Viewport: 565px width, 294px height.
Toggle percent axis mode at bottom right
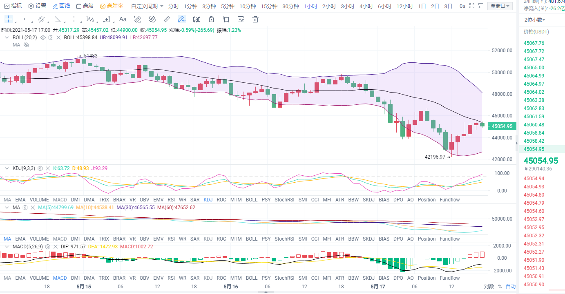point(500,287)
